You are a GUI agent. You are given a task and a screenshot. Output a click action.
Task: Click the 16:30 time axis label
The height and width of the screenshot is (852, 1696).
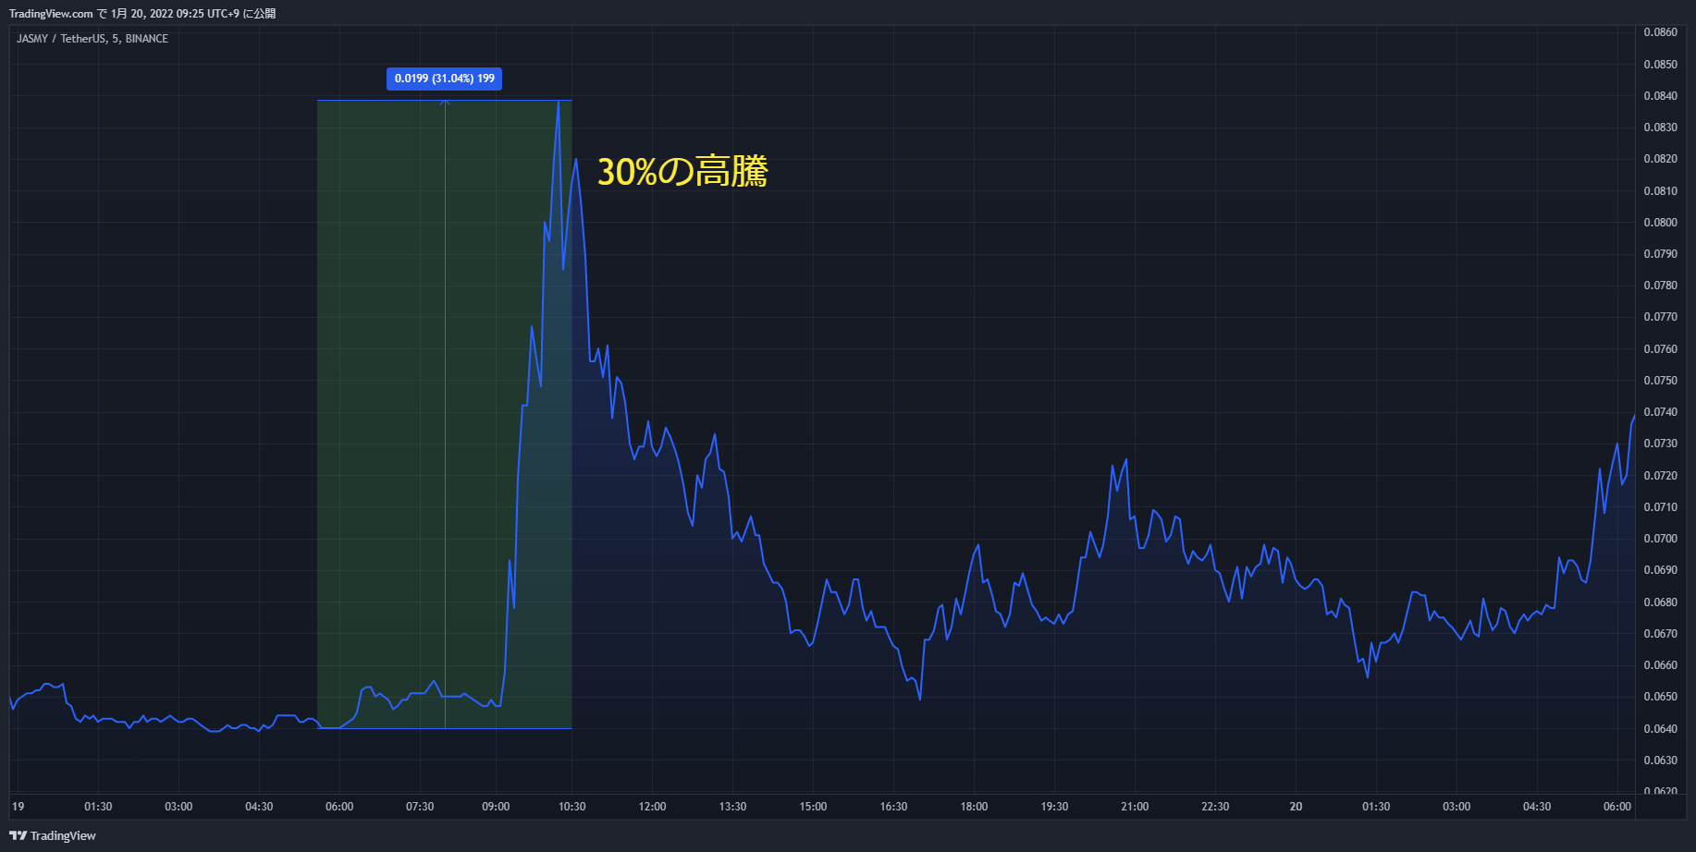tap(893, 807)
